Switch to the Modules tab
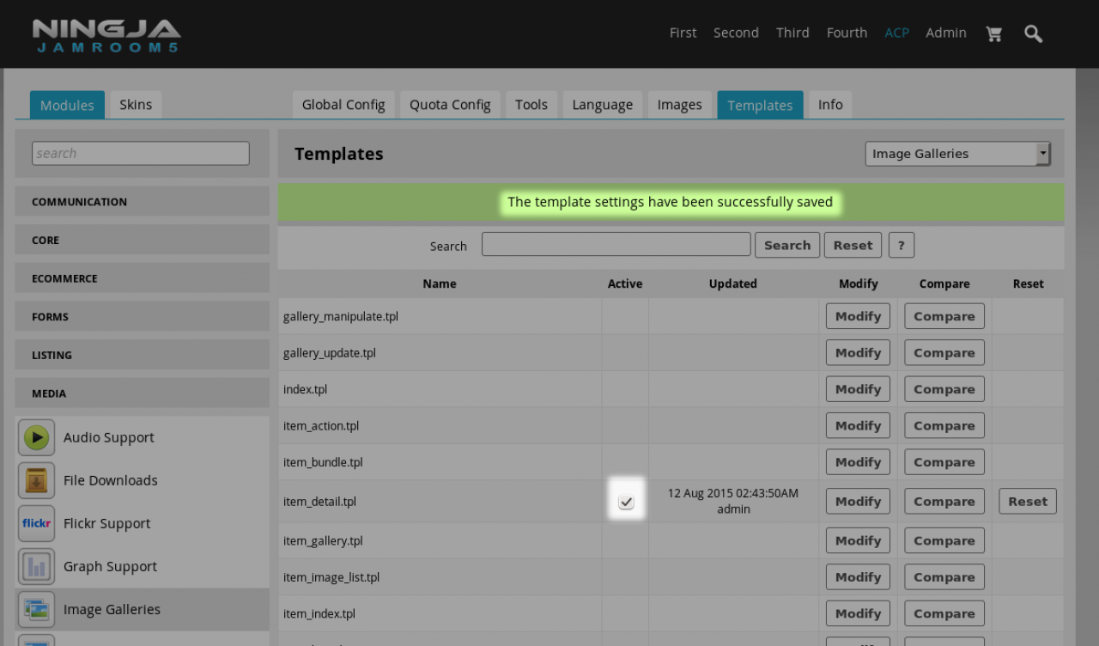 67,105
